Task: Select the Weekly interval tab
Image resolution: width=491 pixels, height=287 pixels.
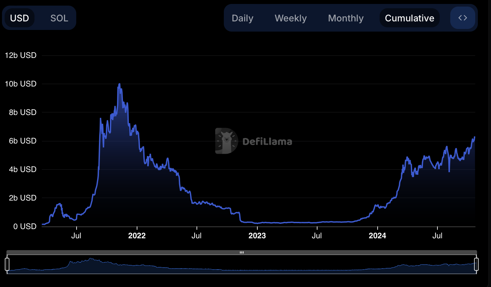Action: [x=291, y=18]
